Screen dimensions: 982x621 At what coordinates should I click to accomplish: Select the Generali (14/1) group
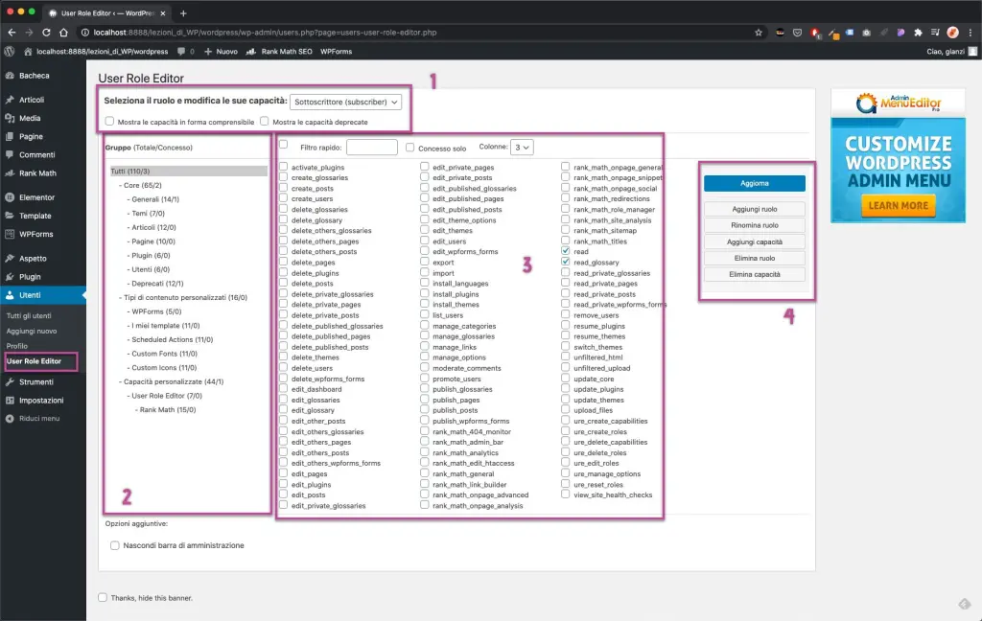pos(153,199)
